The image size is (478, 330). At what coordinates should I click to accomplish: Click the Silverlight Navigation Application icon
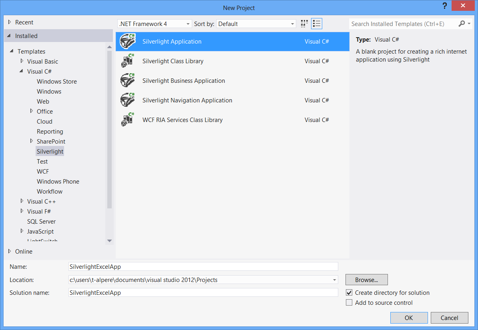128,100
